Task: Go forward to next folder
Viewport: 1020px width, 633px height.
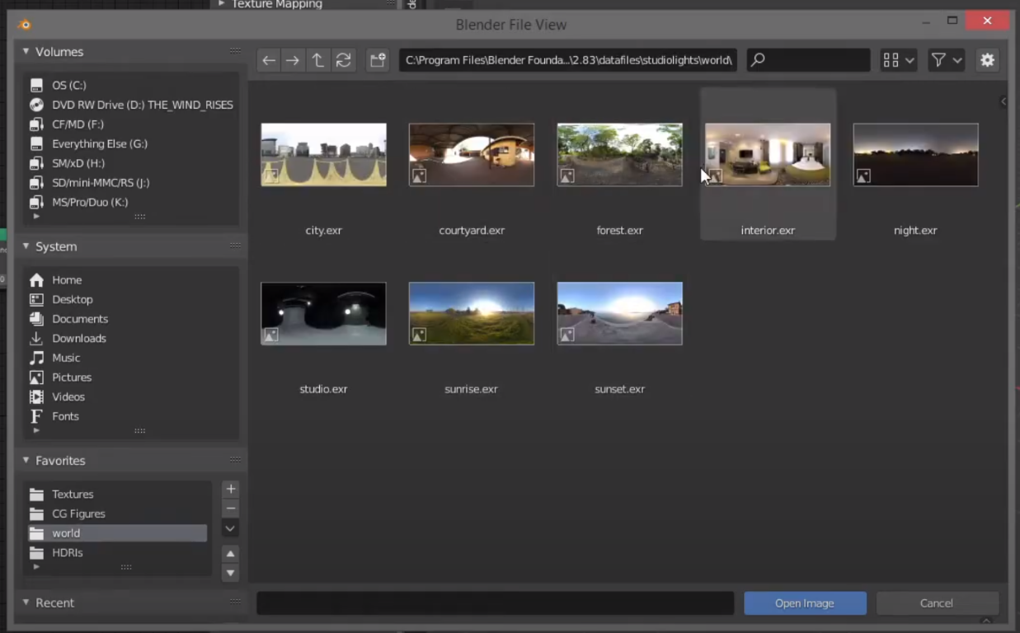Action: (293, 60)
